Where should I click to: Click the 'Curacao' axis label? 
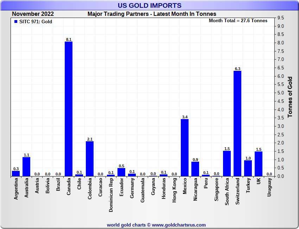click(x=100, y=187)
